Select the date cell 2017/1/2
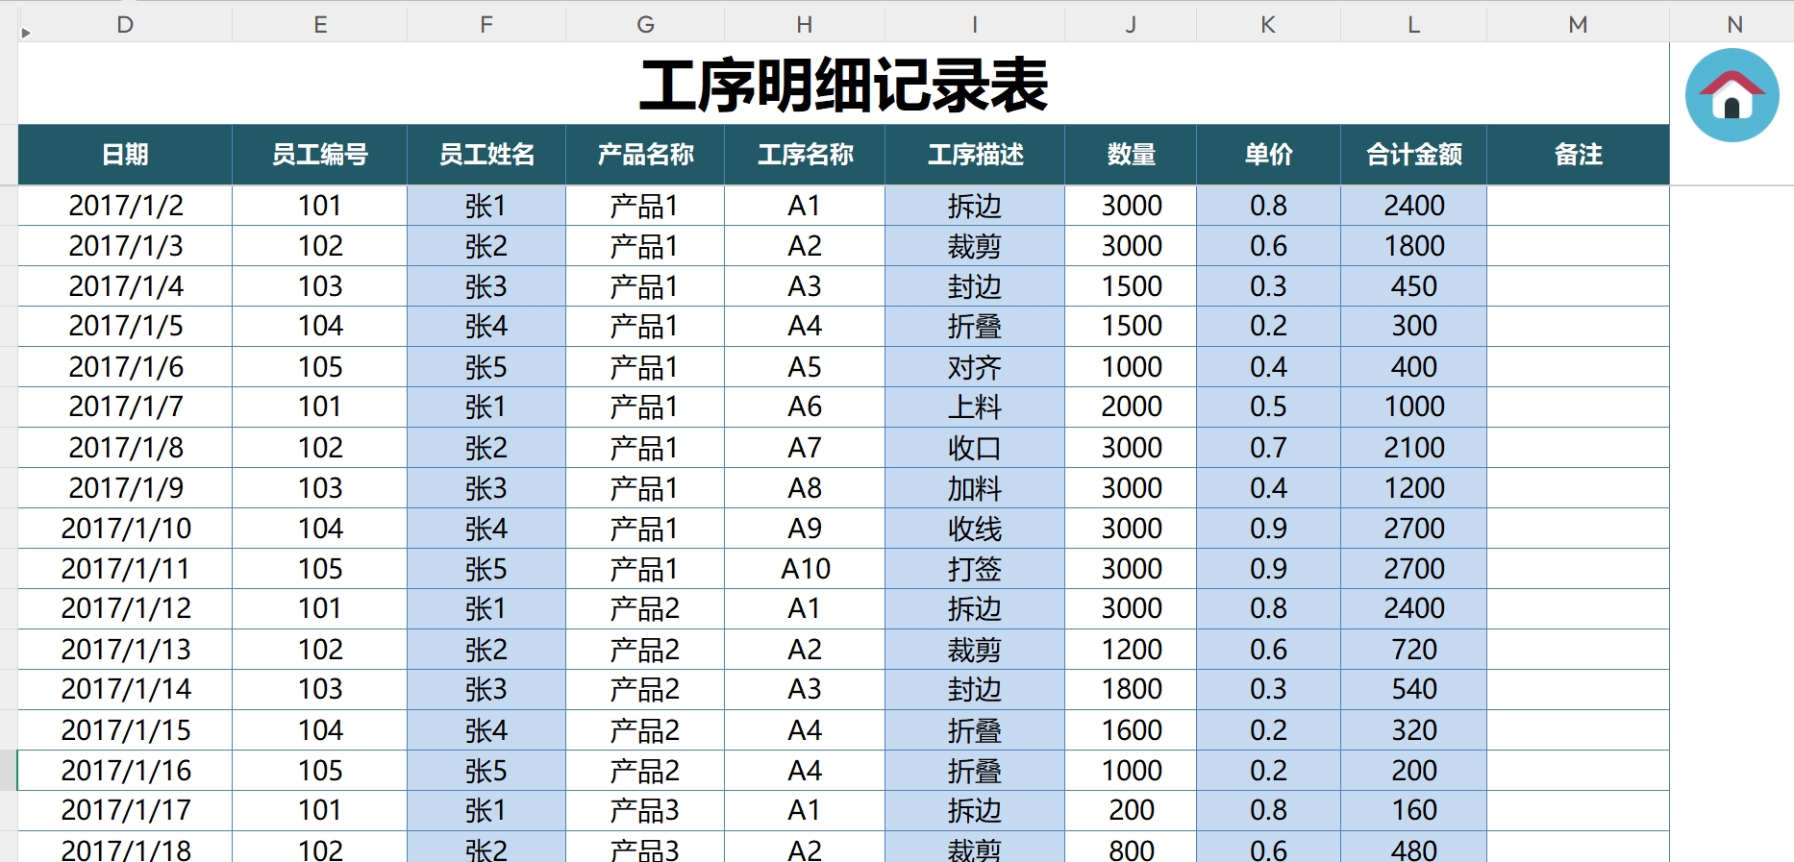The width and height of the screenshot is (1794, 862). (x=125, y=206)
